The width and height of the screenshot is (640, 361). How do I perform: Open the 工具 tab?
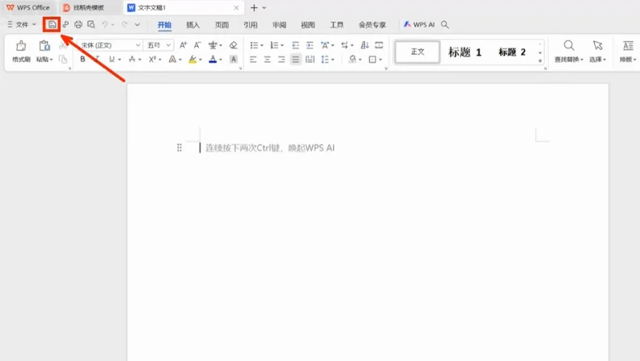point(337,25)
